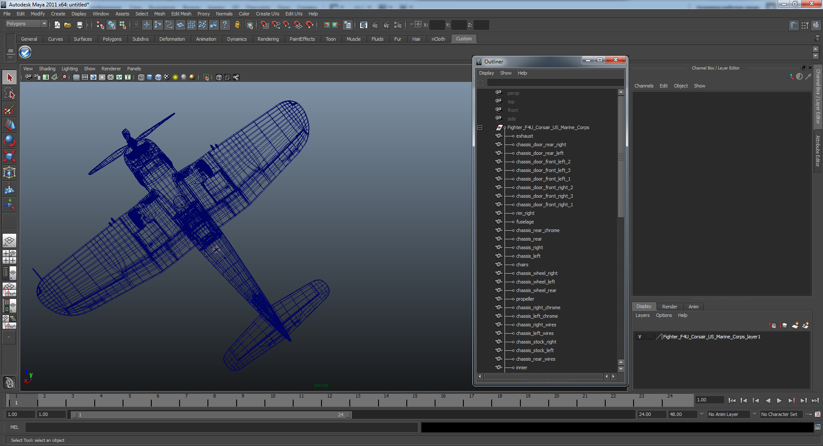Click the range slider bar below timeline
The height and width of the screenshot is (446, 823).
tap(211, 415)
